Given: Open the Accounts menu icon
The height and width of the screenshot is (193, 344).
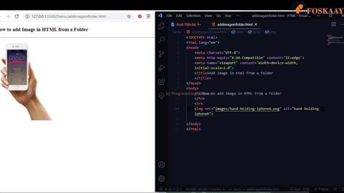Looking at the screenshot, I should 161,164.
